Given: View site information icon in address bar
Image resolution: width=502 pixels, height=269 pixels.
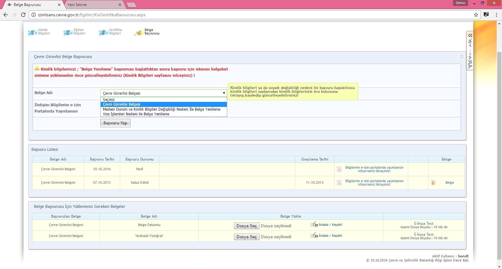Looking at the screenshot, I should click(x=34, y=15).
